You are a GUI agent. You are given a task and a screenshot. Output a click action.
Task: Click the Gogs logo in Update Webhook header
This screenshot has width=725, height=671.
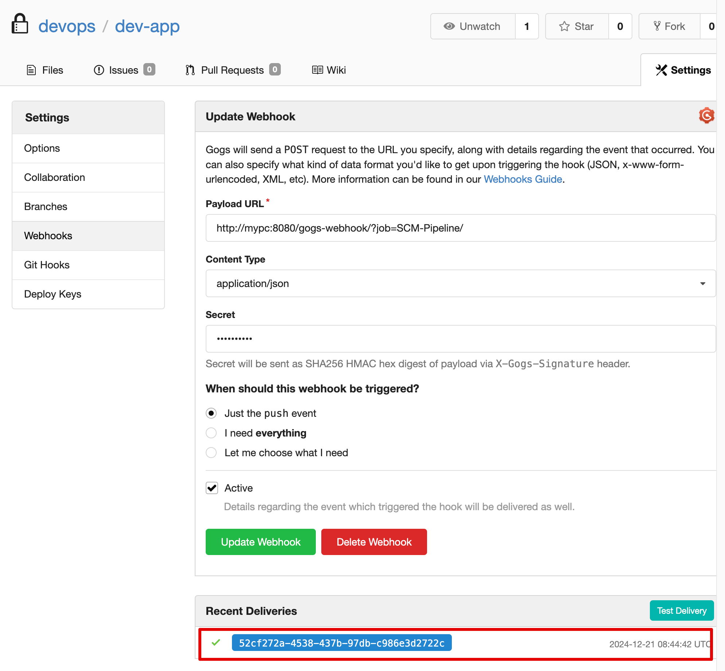coord(706,116)
